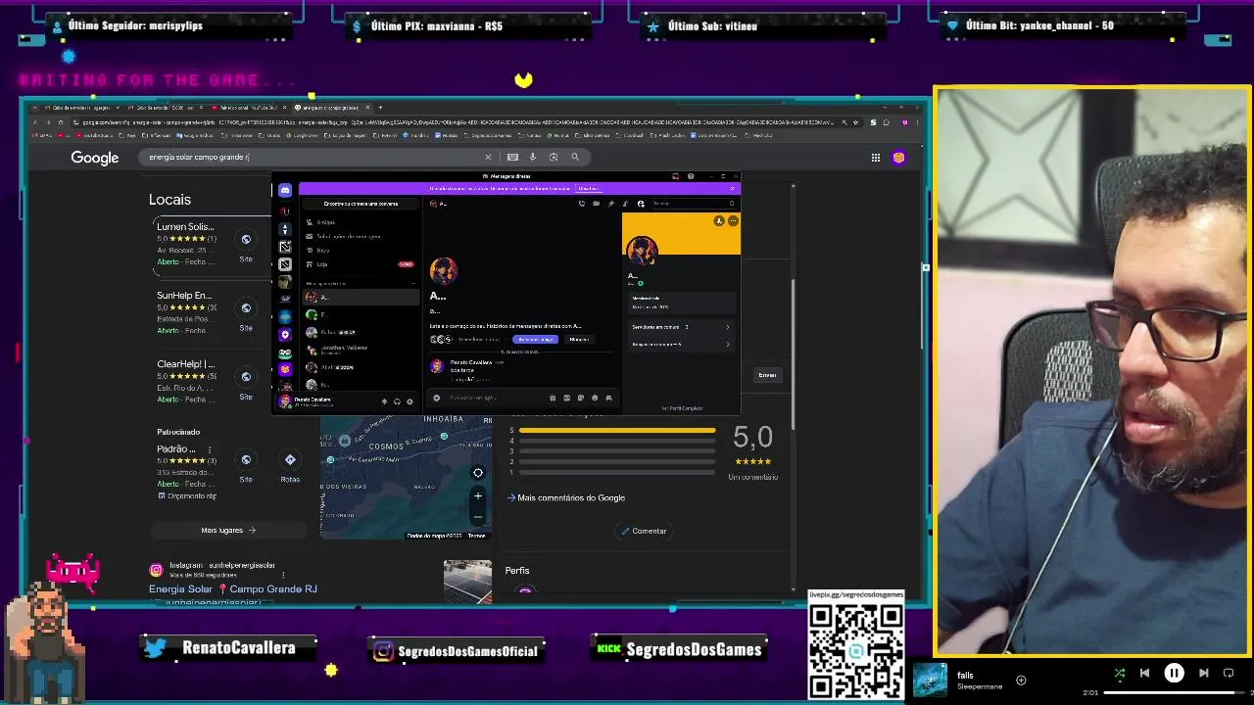1254x705 pixels.
Task: Pause music in player bar
Action: coord(1174,673)
